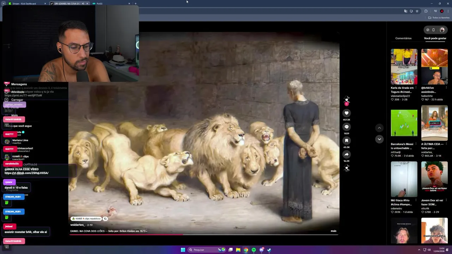The image size is (452, 254).
Task: Follow creator via the pink plus badge
Action: pos(346,104)
